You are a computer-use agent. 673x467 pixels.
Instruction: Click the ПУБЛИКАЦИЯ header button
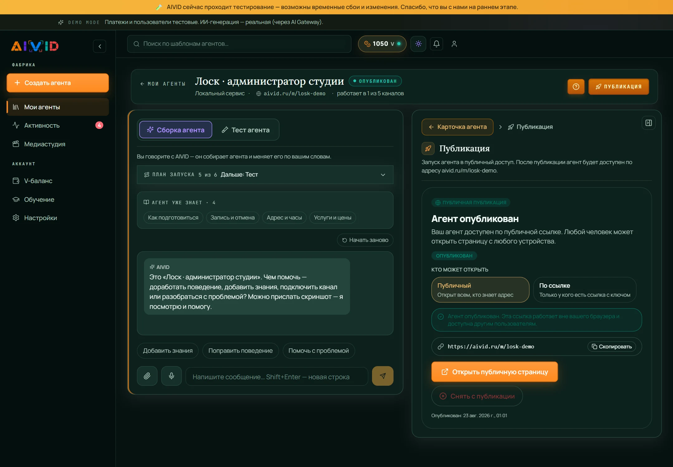point(618,87)
